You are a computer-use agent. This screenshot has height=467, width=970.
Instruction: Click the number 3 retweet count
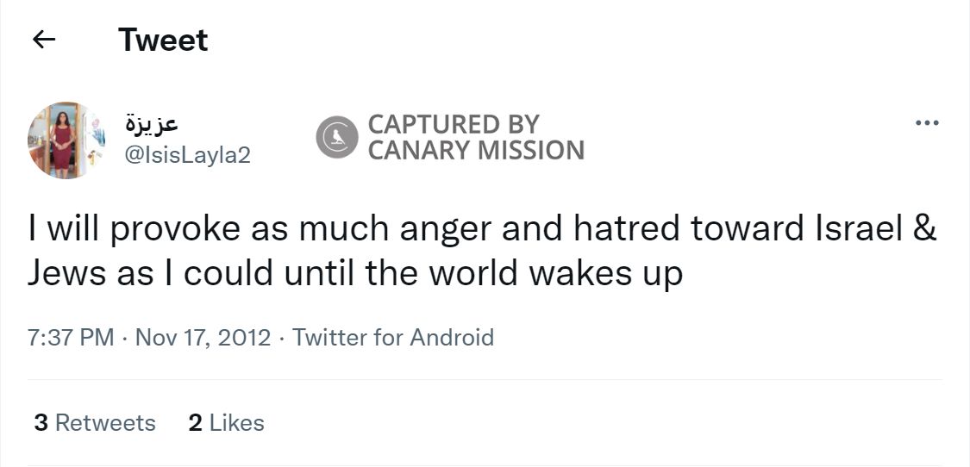[41, 423]
